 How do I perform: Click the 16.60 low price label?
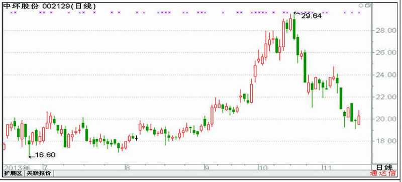point(45,155)
